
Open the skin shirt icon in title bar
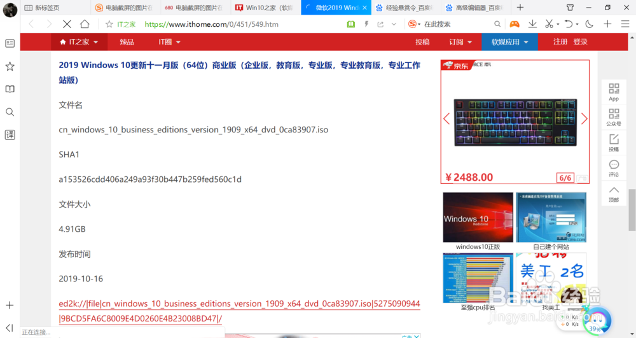tap(570, 7)
